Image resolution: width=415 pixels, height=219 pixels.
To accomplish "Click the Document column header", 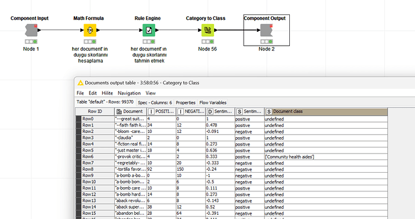I will (131, 111).
